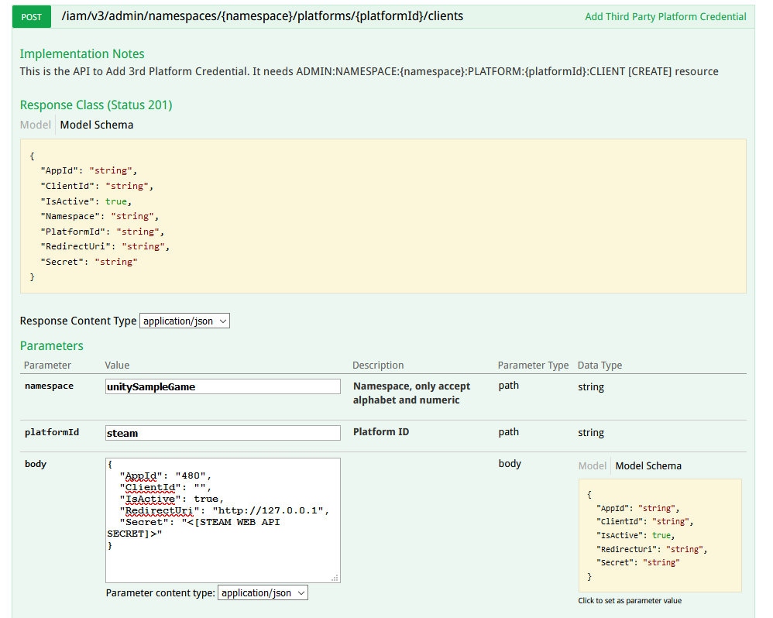
Task: Click the Implementation Notes heading
Action: click(x=82, y=53)
